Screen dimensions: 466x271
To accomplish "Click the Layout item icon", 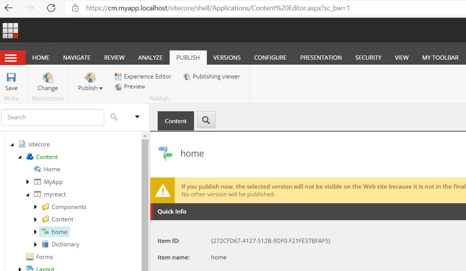I will click(30, 268).
